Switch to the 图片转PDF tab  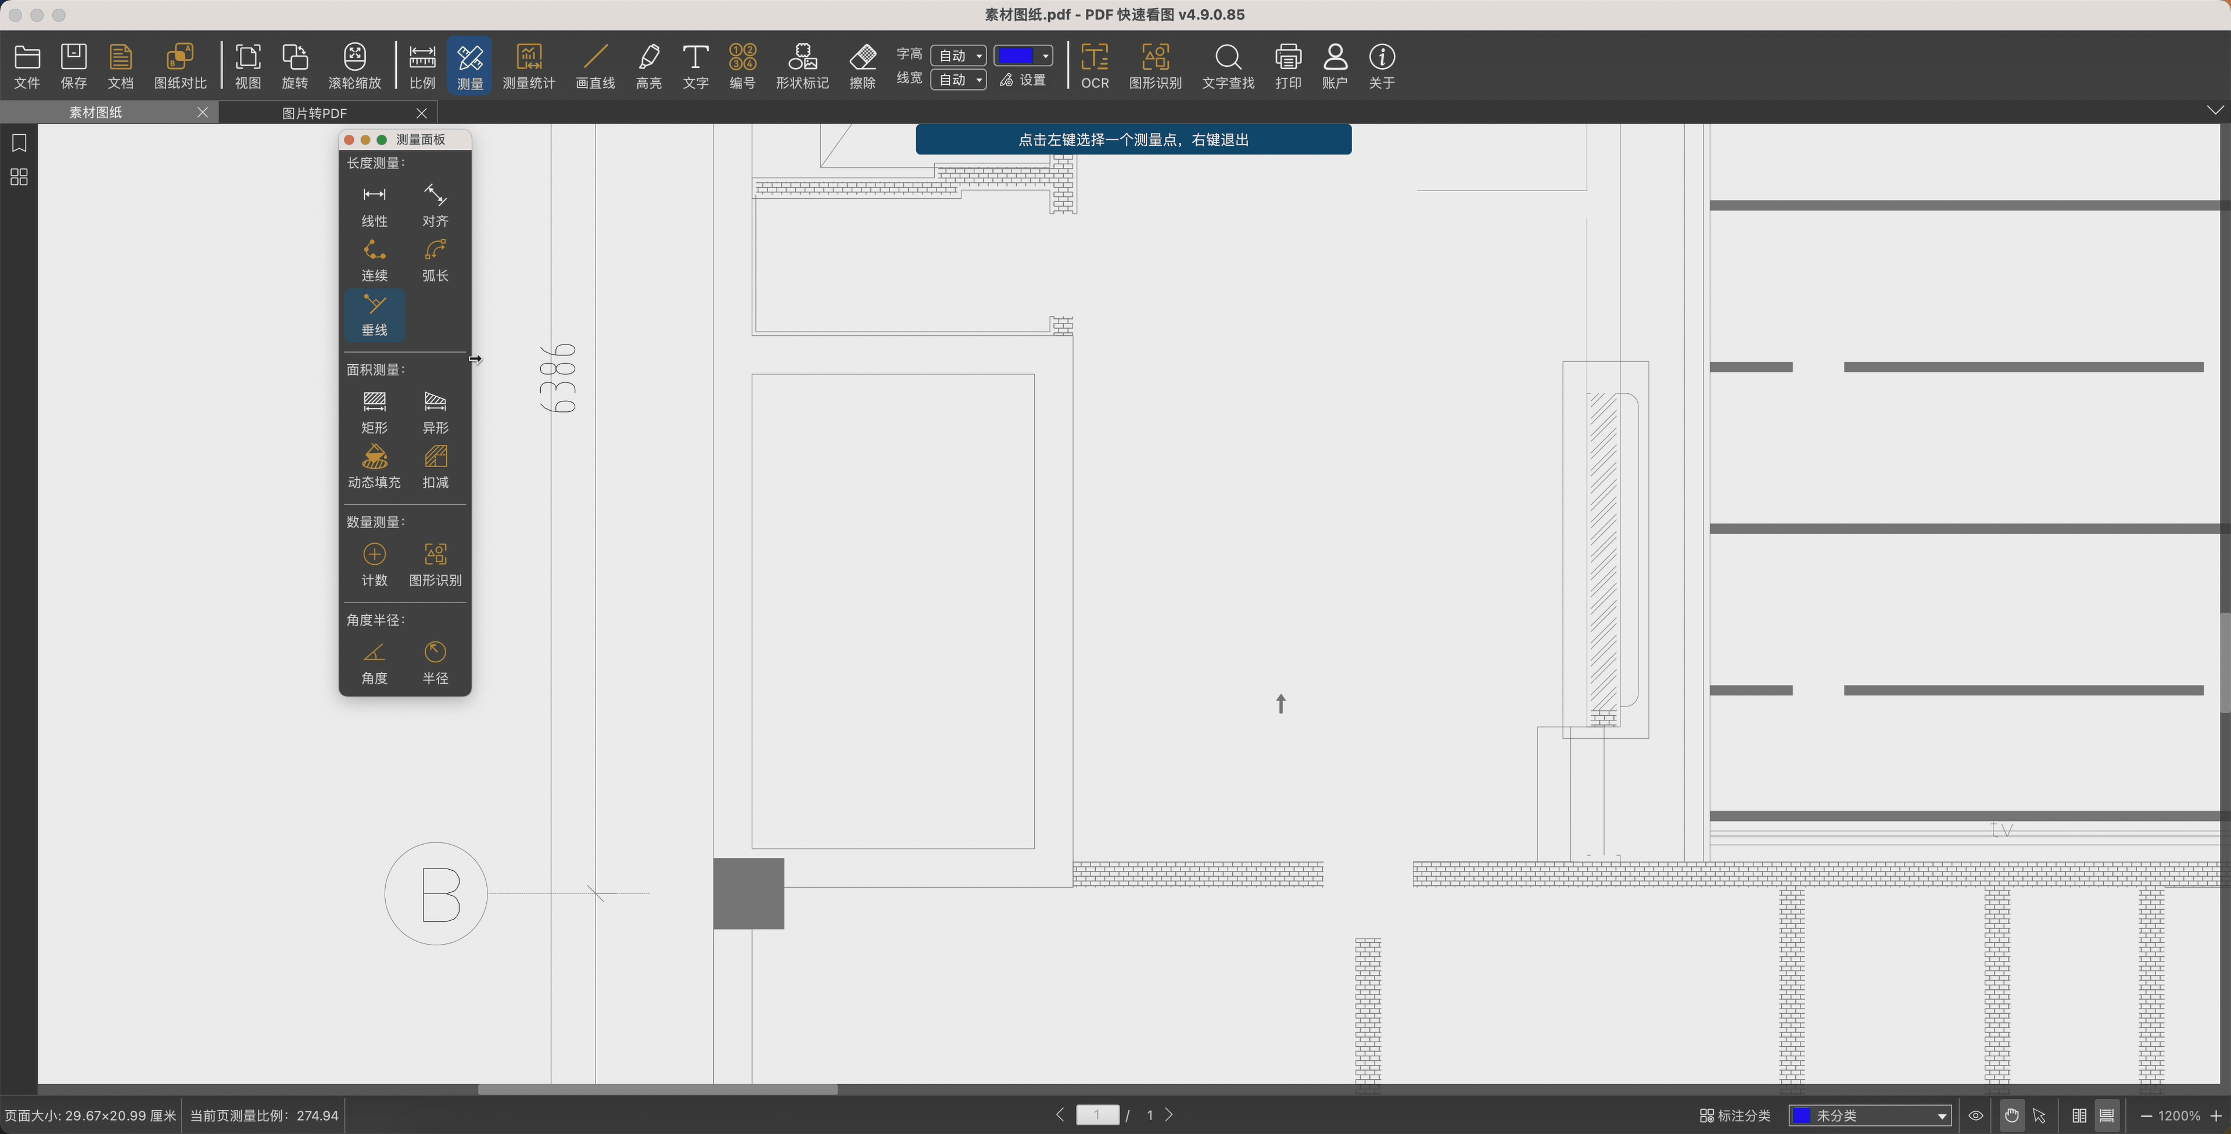[x=315, y=113]
